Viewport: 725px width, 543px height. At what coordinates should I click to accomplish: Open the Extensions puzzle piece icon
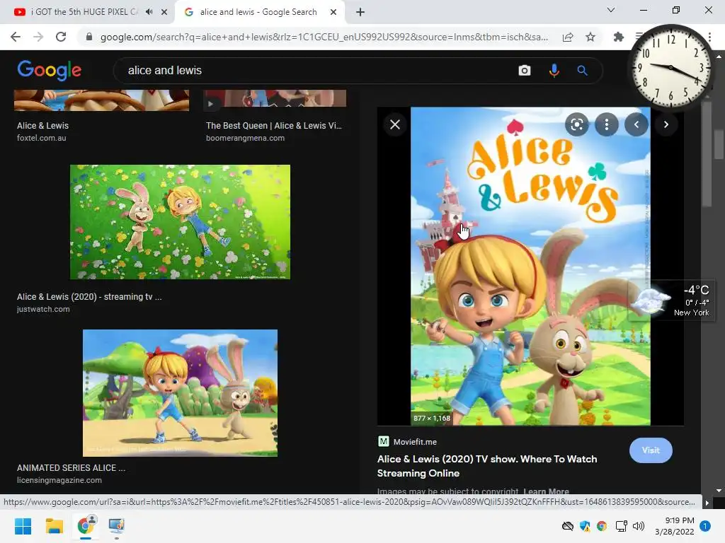618,37
